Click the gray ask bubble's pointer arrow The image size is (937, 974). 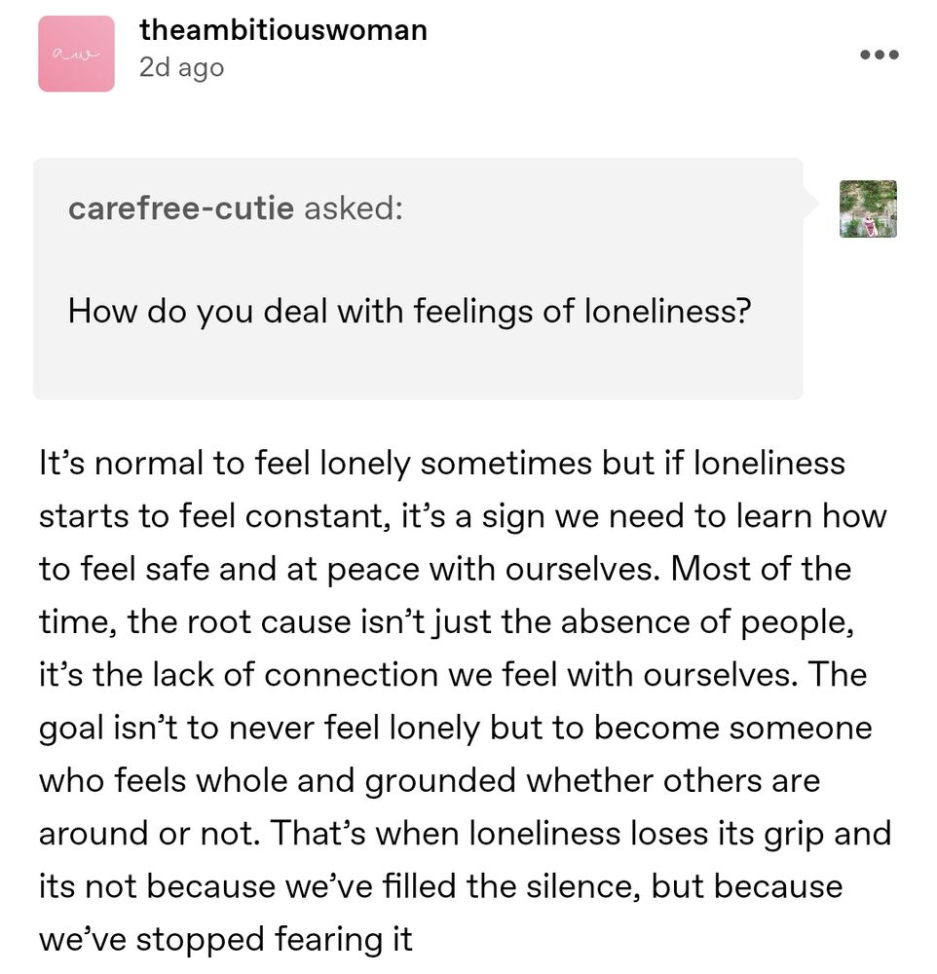[x=811, y=202]
